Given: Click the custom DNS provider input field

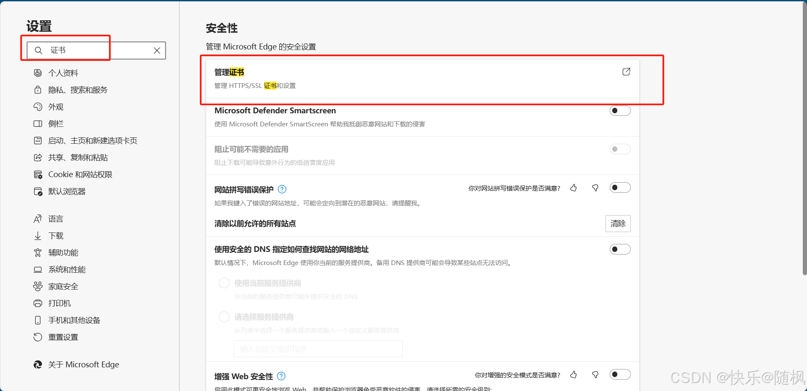Looking at the screenshot, I should tap(318, 349).
